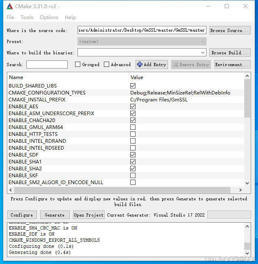Viewport: 258px width, 264px height.
Task: Check ENABLE_SKF checkbox
Action: [133, 176]
